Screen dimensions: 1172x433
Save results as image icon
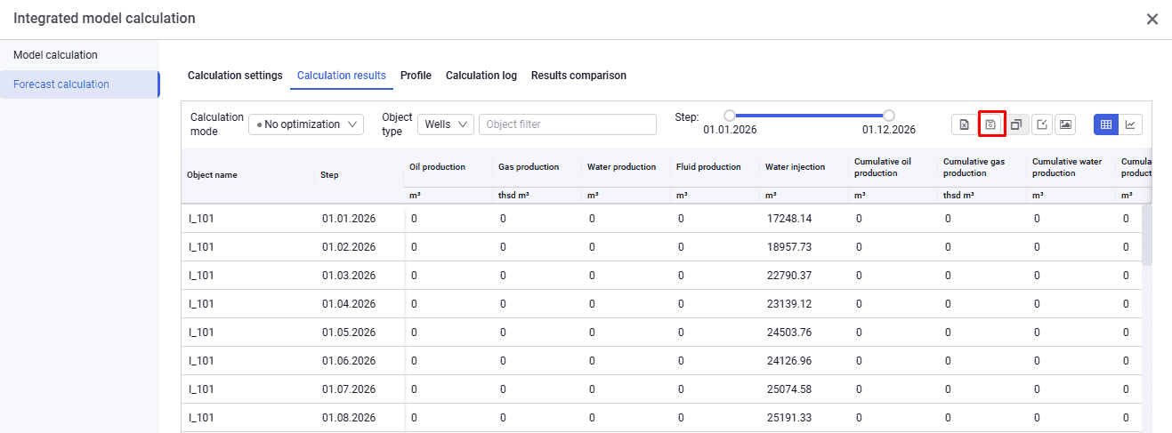point(1065,124)
